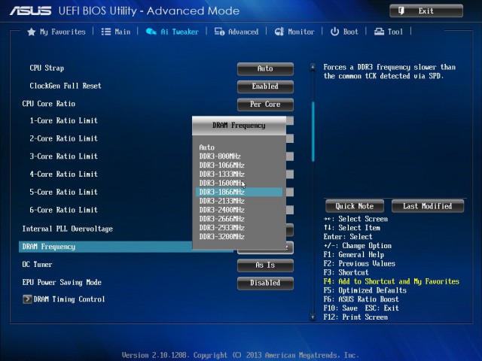Select 3-Core Ratio Limit row

click(x=63, y=156)
